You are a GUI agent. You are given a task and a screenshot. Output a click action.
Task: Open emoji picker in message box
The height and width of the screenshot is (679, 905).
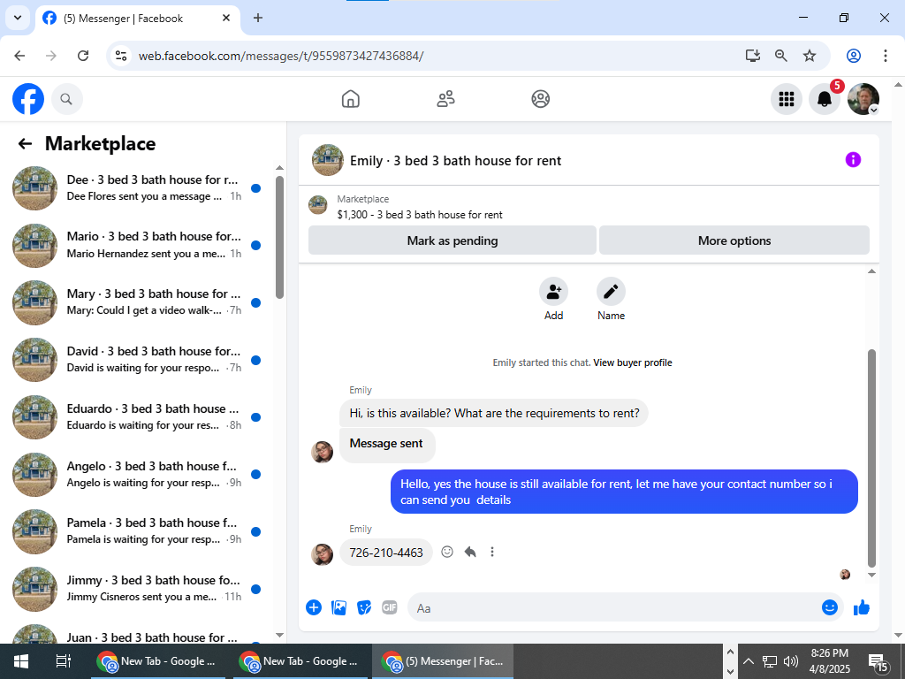[829, 607]
